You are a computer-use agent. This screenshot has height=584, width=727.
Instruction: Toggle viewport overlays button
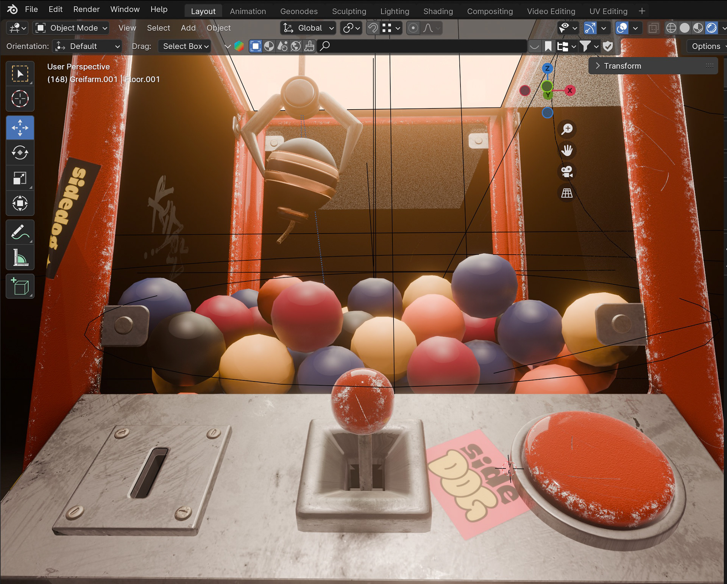(x=622, y=28)
